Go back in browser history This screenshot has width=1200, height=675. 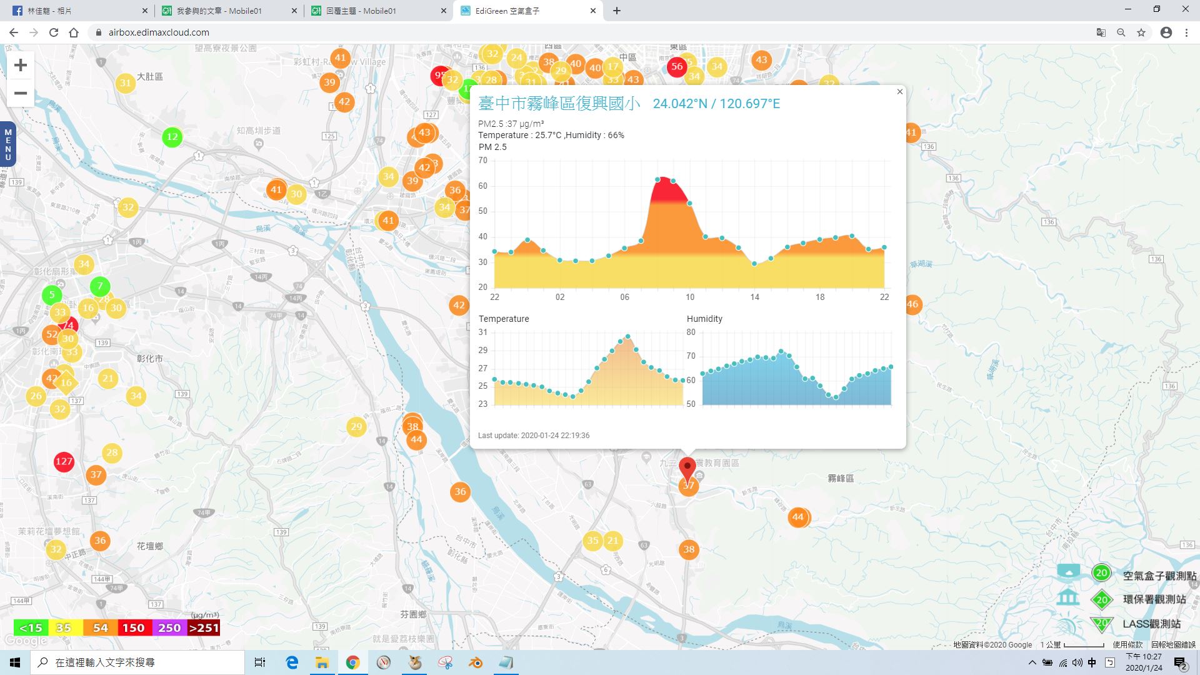14,32
